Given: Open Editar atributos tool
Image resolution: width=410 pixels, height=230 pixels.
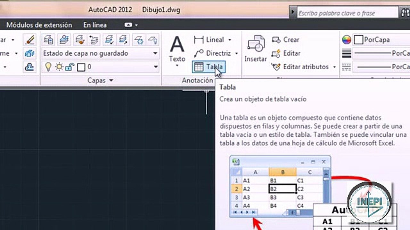Looking at the screenshot, I should click(x=300, y=67).
